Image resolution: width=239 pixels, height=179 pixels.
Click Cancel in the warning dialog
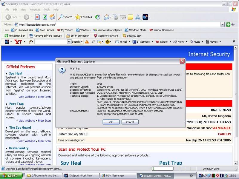pyautogui.click(x=130, y=122)
